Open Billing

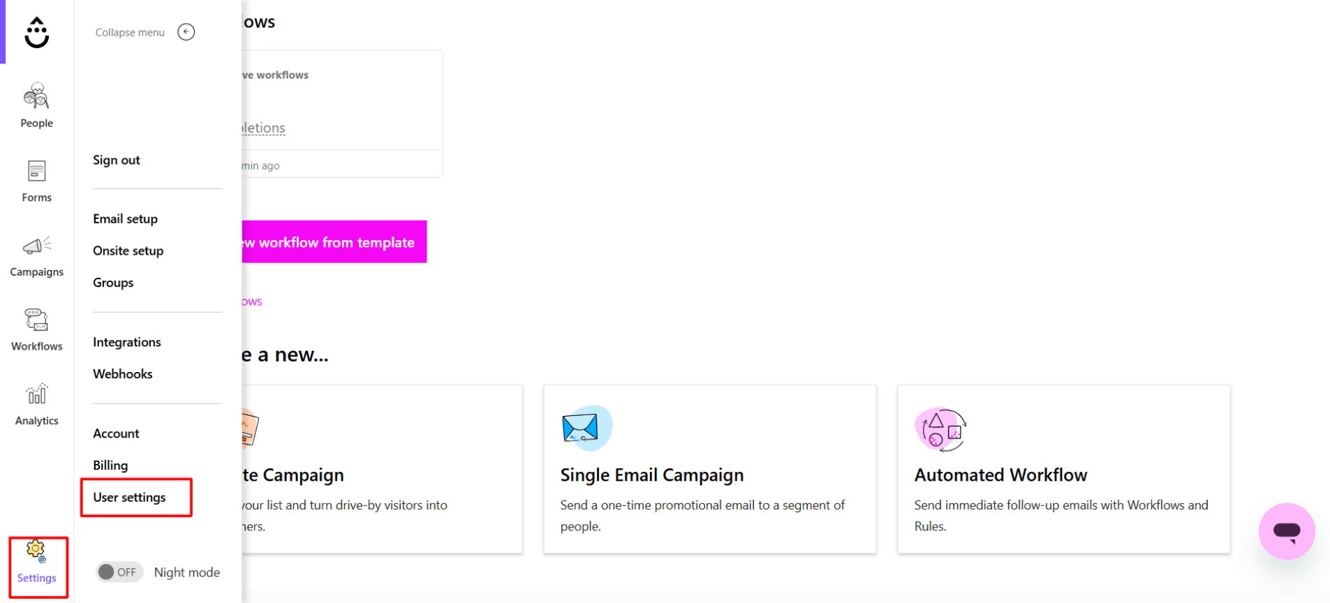pyautogui.click(x=110, y=465)
